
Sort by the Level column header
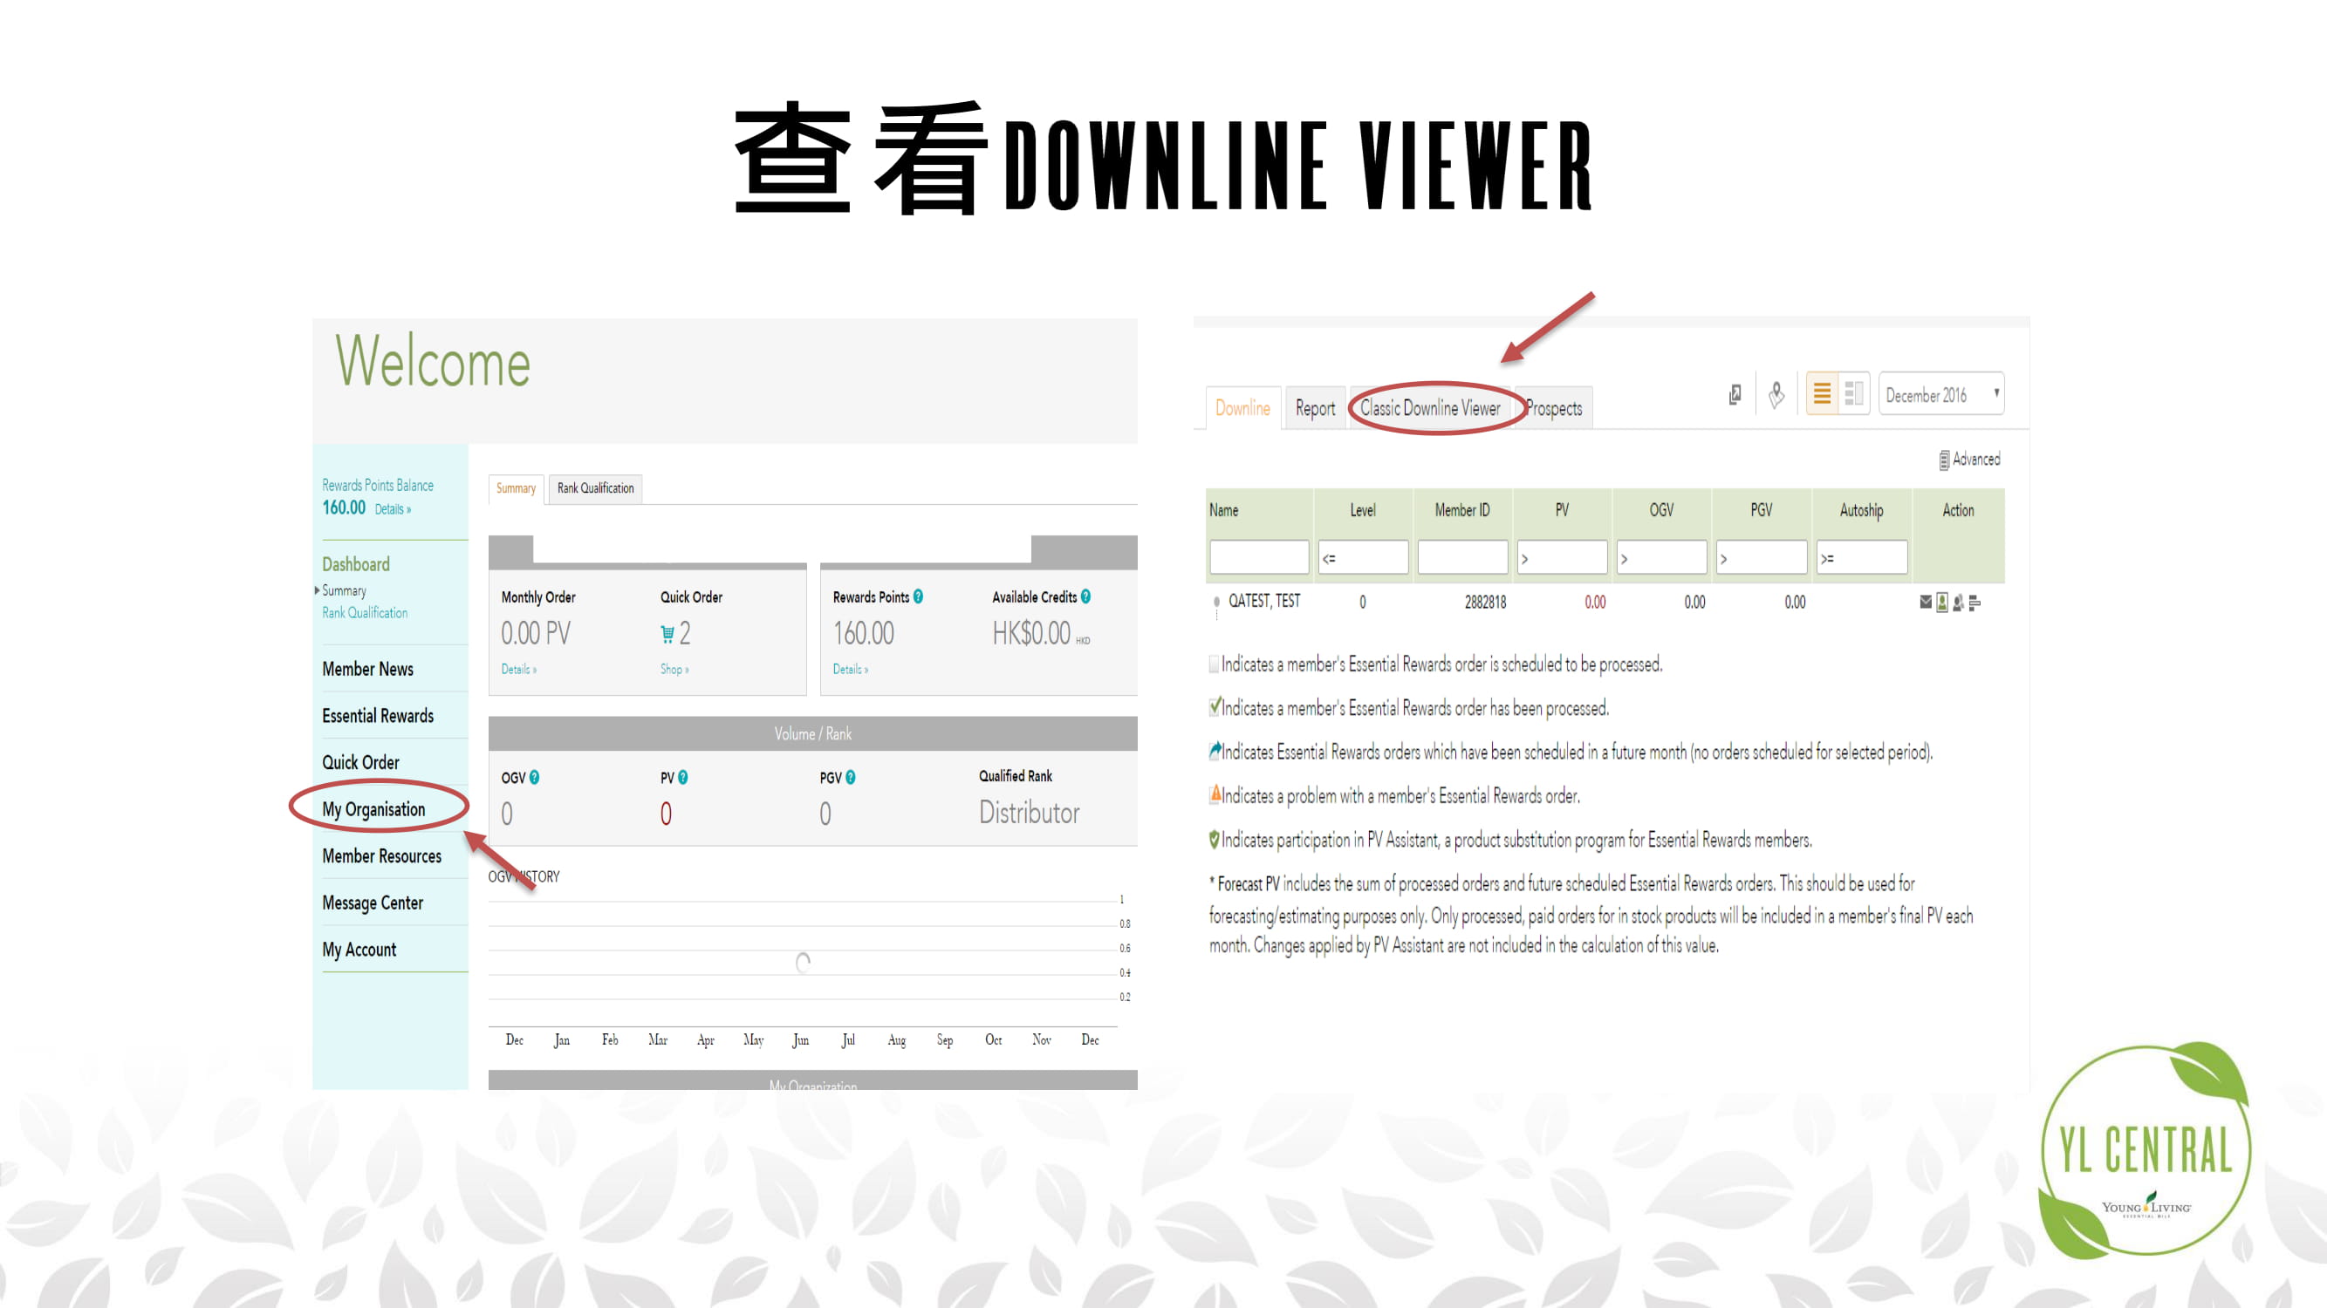coord(1362,510)
